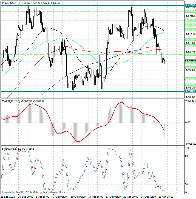Click the 17 Oct 08:00 date label
The width and height of the screenshot is (196, 199).
pyautogui.click(x=113, y=197)
